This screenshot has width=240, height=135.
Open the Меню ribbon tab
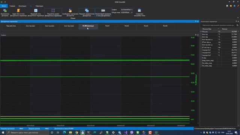pyautogui.click(x=4, y=6)
